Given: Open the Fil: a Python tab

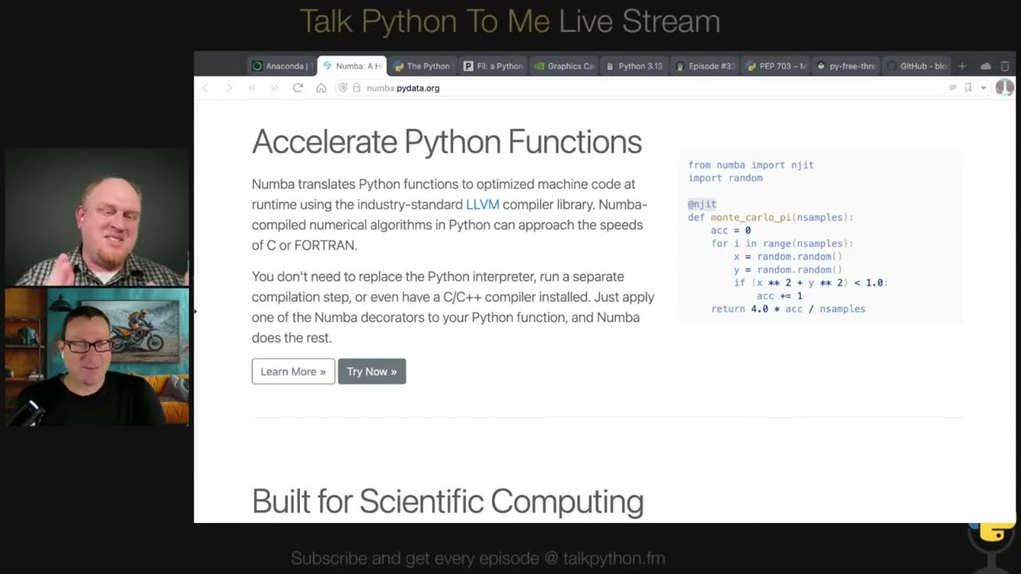Looking at the screenshot, I should (493, 66).
